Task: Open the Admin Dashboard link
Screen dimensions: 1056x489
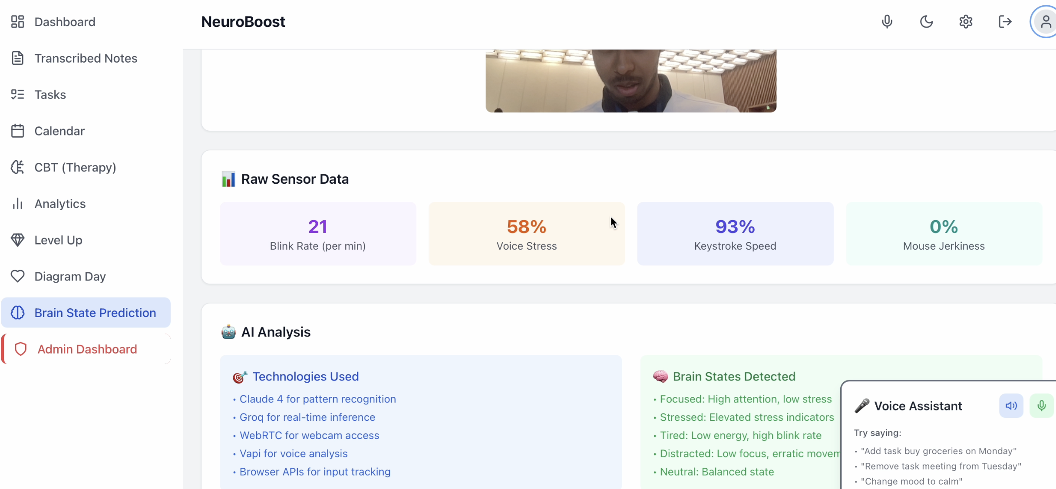Action: point(87,349)
